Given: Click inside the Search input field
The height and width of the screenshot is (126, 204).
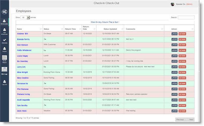Looking at the screenshot, I should tap(186, 17).
